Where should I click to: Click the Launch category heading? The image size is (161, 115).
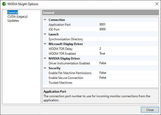point(53,34)
